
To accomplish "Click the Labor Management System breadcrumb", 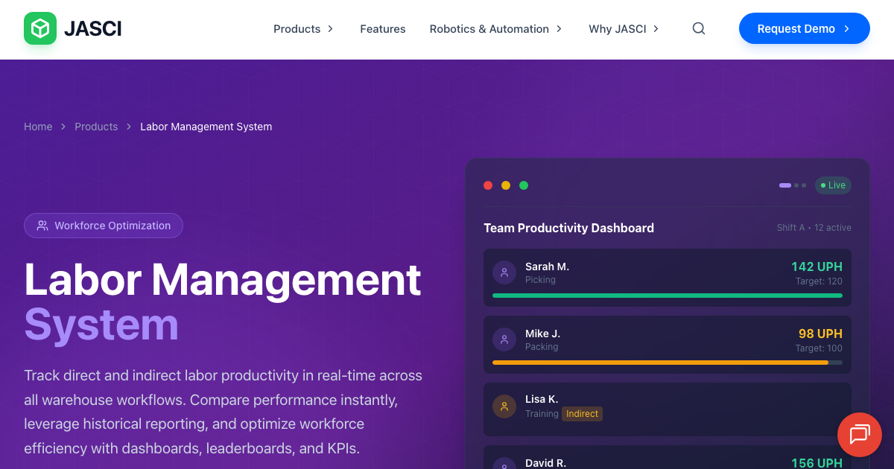I will point(206,127).
